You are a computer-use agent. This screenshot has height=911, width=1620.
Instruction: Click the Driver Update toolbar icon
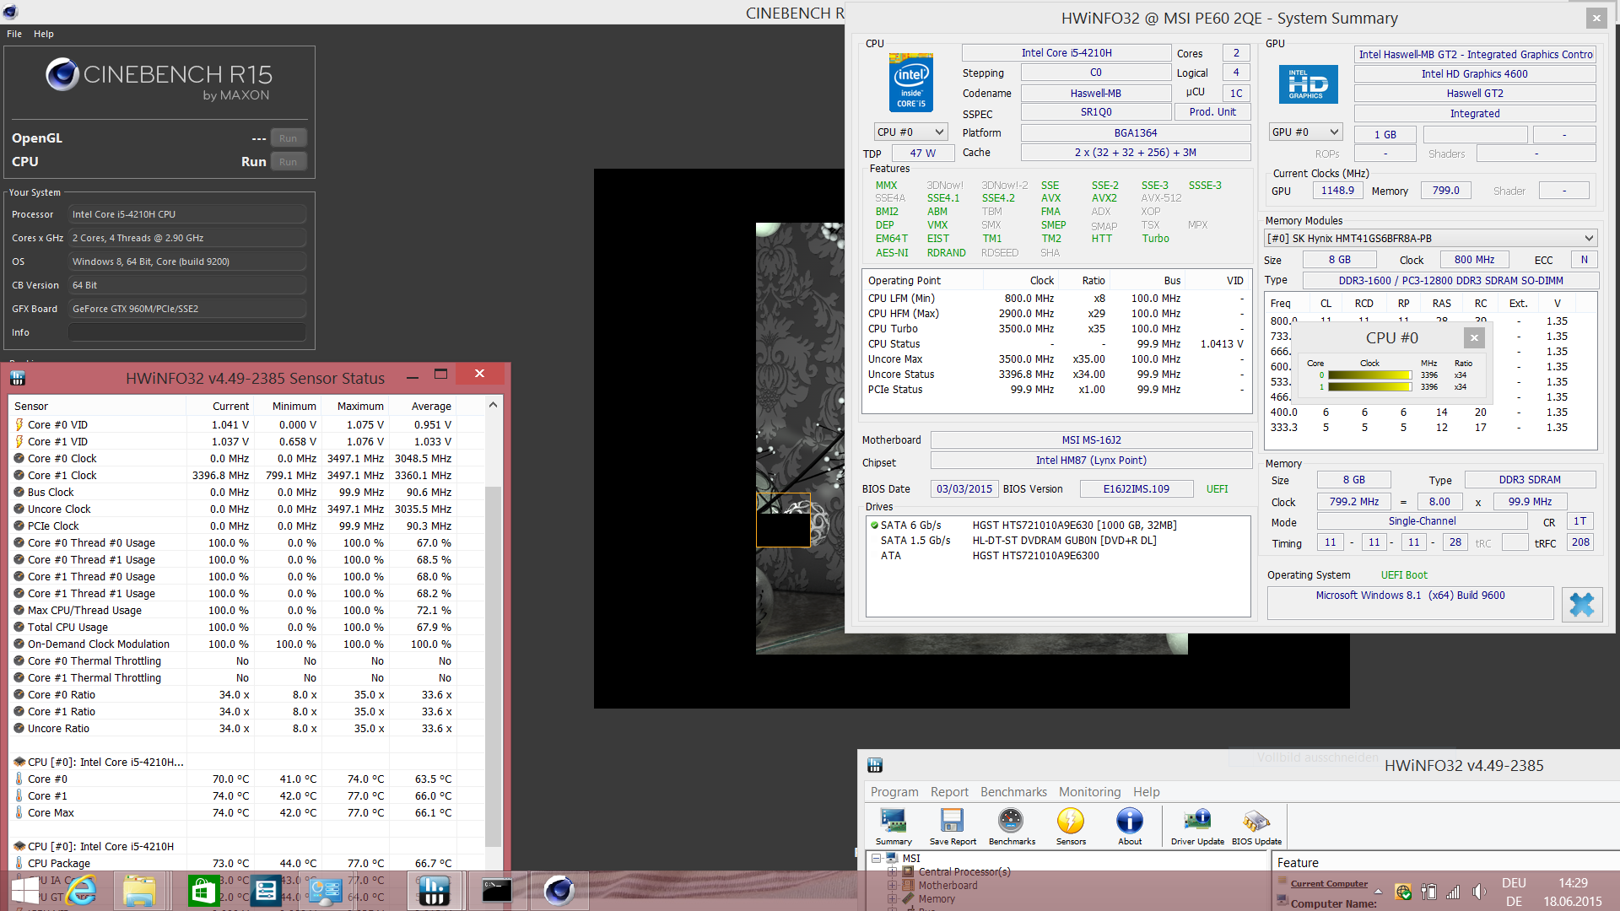point(1197,827)
